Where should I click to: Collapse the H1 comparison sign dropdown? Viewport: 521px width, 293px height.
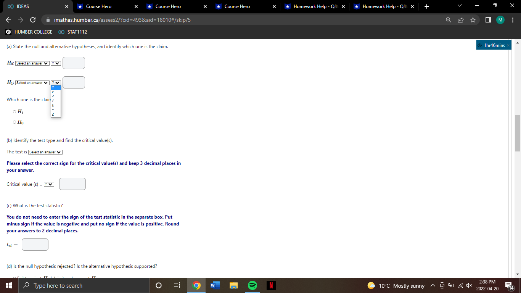56,83
